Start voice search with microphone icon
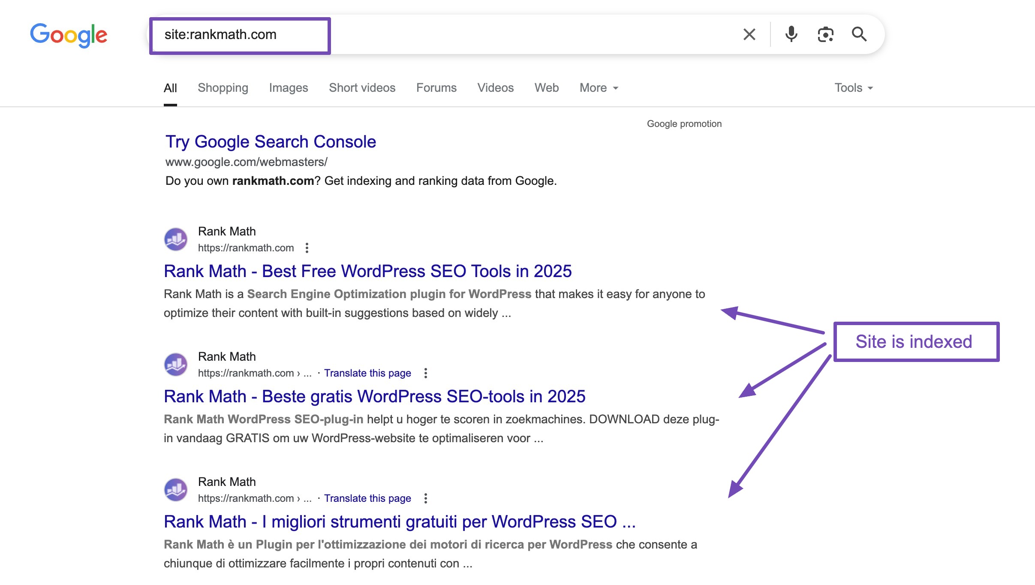The image size is (1035, 585). (x=791, y=34)
